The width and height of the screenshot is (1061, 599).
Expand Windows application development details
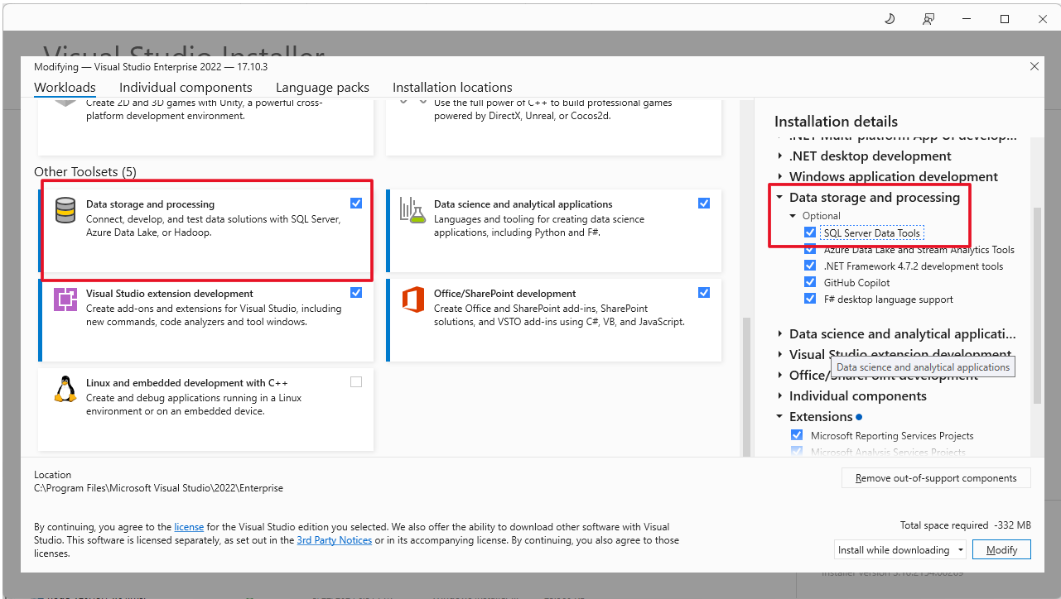point(780,176)
